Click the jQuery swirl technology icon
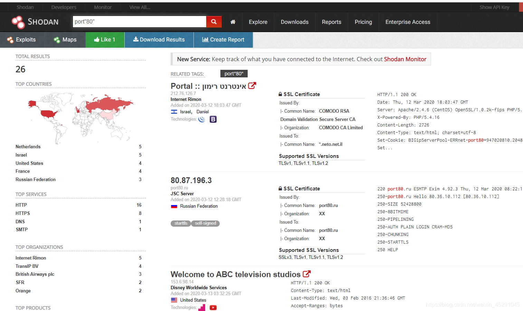The image size is (523, 311). (202, 119)
